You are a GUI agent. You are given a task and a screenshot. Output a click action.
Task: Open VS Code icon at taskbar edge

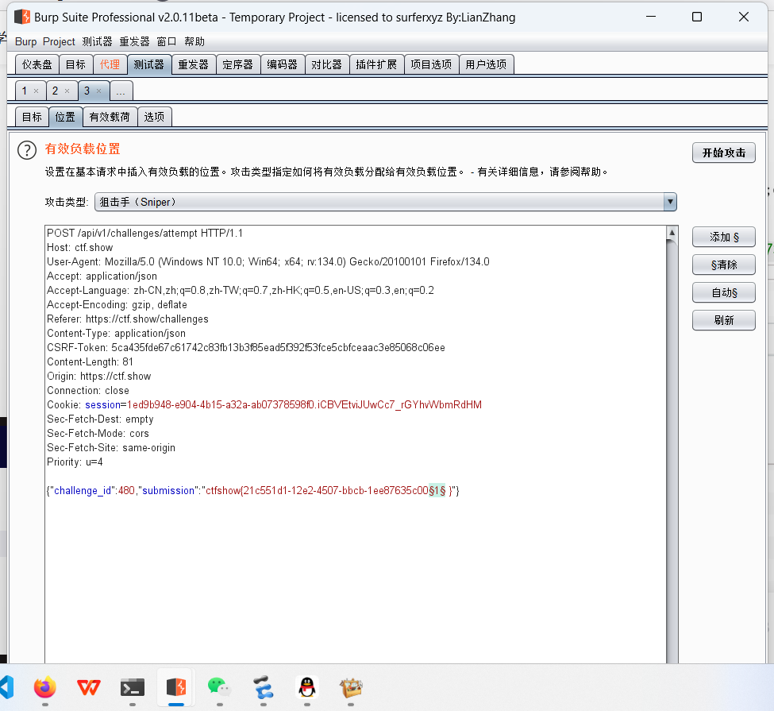pos(7,687)
